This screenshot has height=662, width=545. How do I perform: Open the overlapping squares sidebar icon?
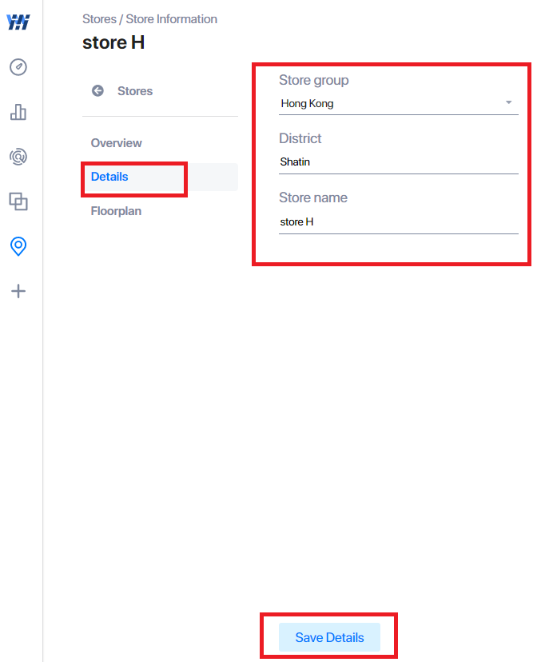coord(18,201)
